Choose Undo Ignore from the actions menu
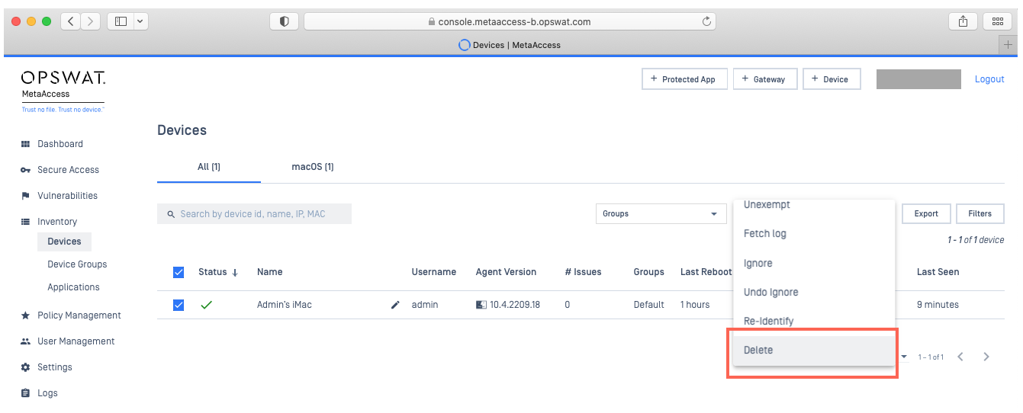Image resolution: width=1023 pixels, height=413 pixels. coord(814,292)
